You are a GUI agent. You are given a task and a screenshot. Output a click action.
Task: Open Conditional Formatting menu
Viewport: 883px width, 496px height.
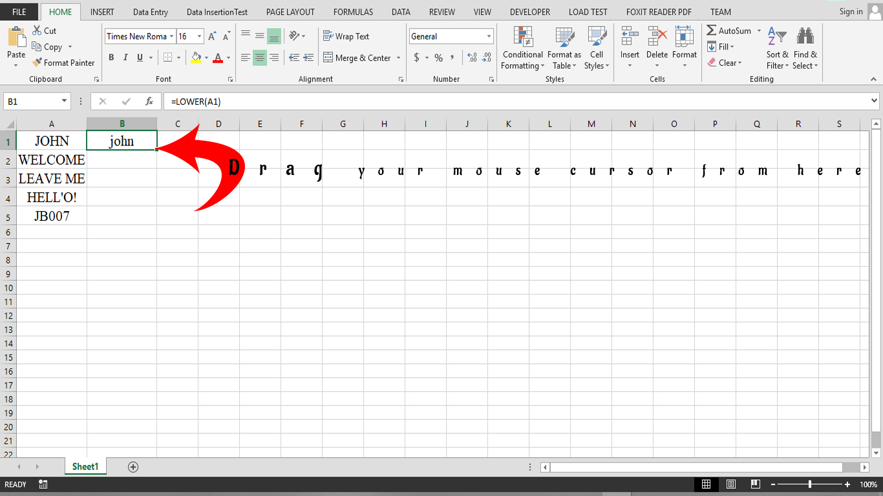point(522,48)
